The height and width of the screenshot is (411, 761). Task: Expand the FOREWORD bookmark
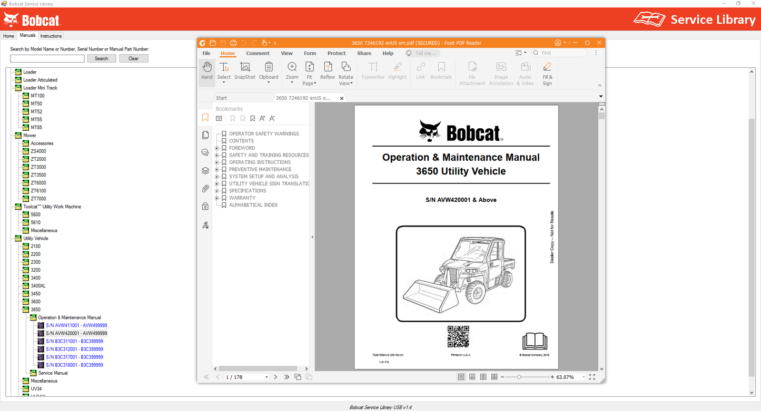point(217,148)
